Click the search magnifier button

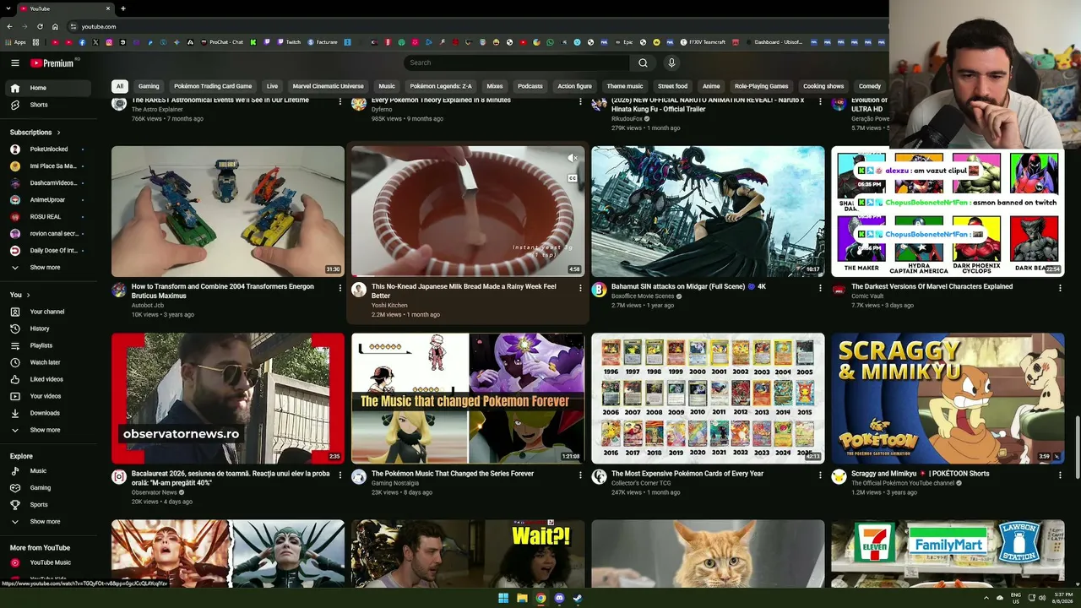(643, 62)
